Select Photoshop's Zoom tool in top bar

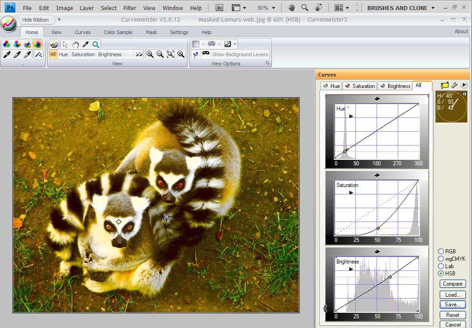305,8
